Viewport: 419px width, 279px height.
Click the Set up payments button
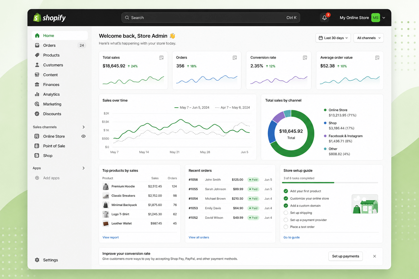click(x=346, y=256)
